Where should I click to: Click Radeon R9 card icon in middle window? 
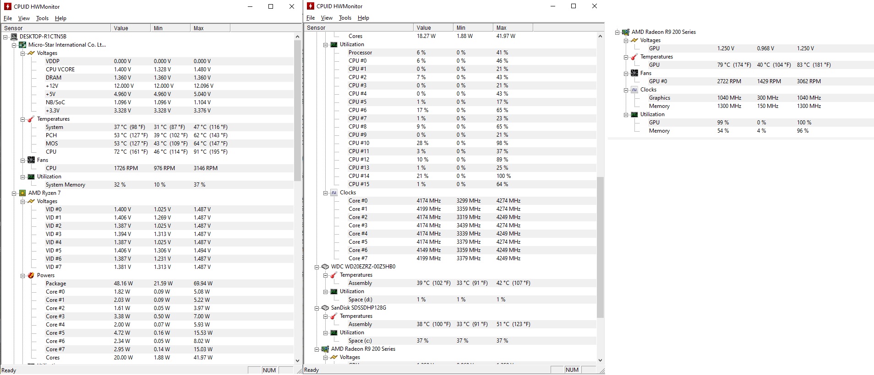pos(325,349)
